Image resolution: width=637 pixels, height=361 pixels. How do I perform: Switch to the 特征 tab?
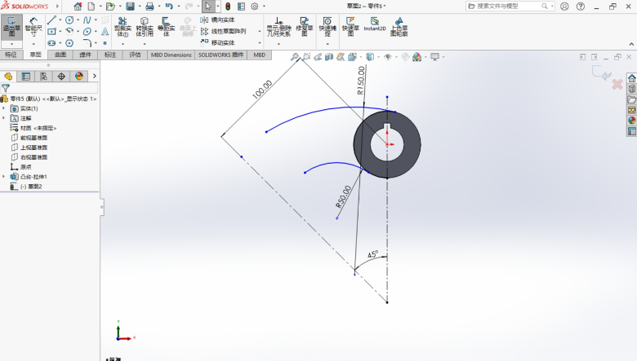coord(11,55)
